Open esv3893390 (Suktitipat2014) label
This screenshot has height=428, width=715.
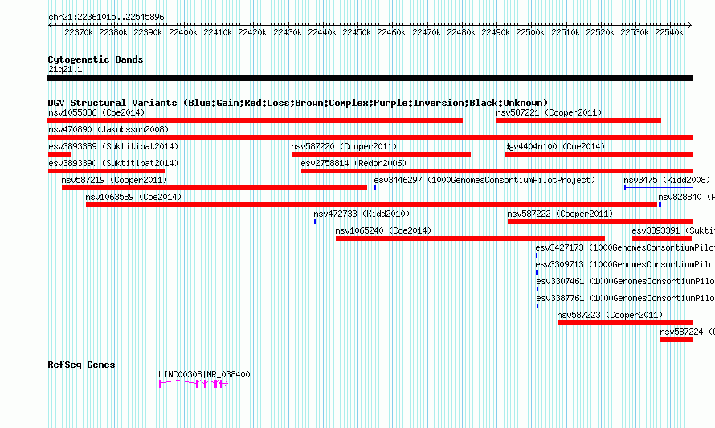(113, 163)
